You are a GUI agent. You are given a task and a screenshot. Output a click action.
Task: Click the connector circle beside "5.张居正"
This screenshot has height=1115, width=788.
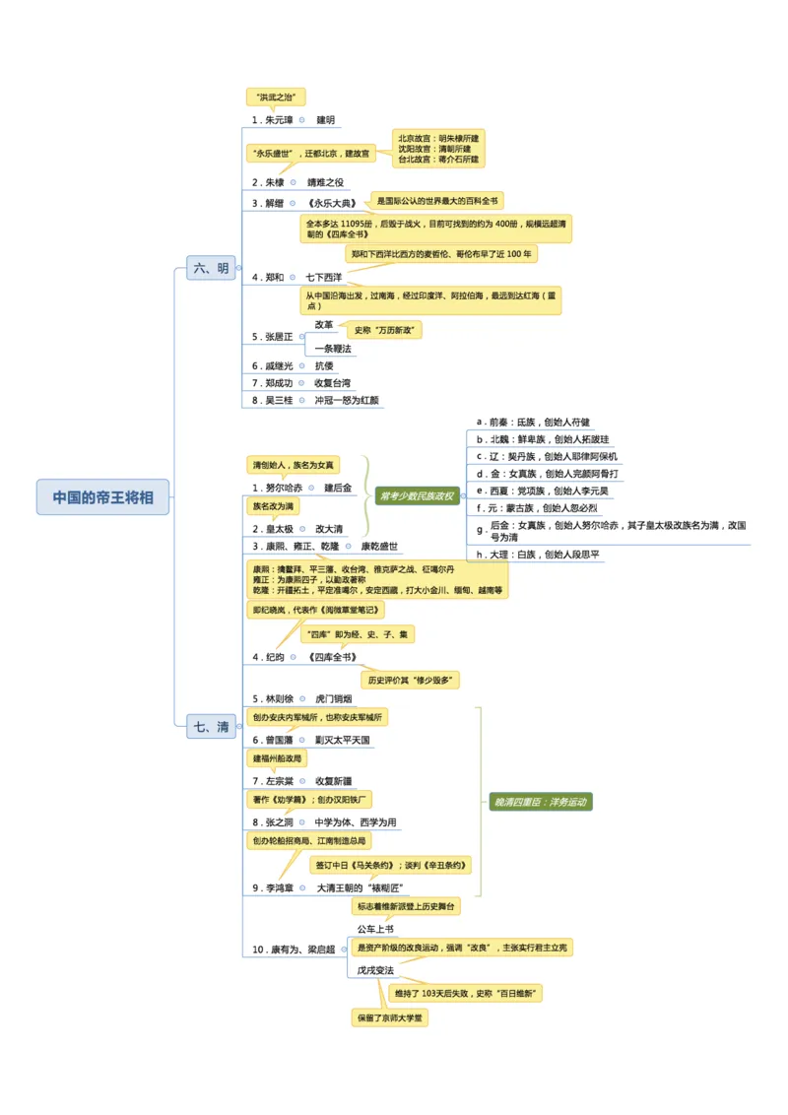click(x=303, y=335)
